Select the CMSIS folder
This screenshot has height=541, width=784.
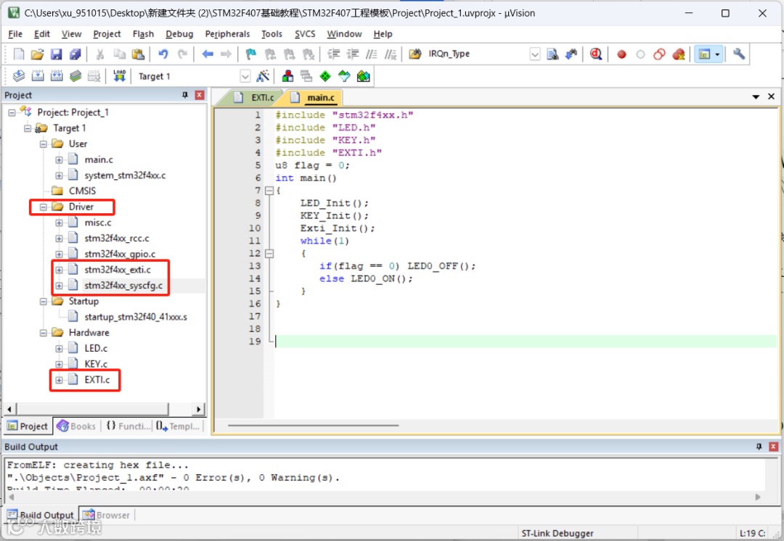click(82, 191)
